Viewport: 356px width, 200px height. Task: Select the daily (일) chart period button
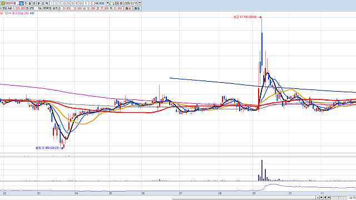(21, 3)
